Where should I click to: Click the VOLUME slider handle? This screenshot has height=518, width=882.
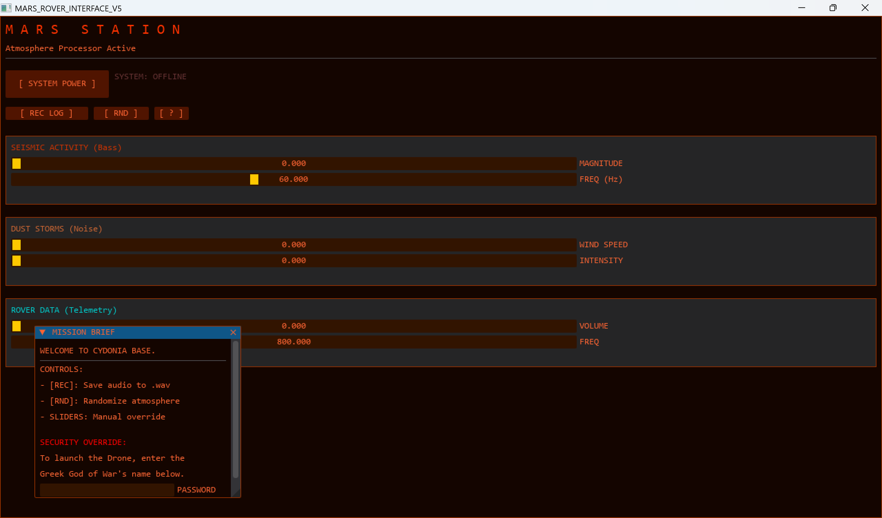[16, 326]
